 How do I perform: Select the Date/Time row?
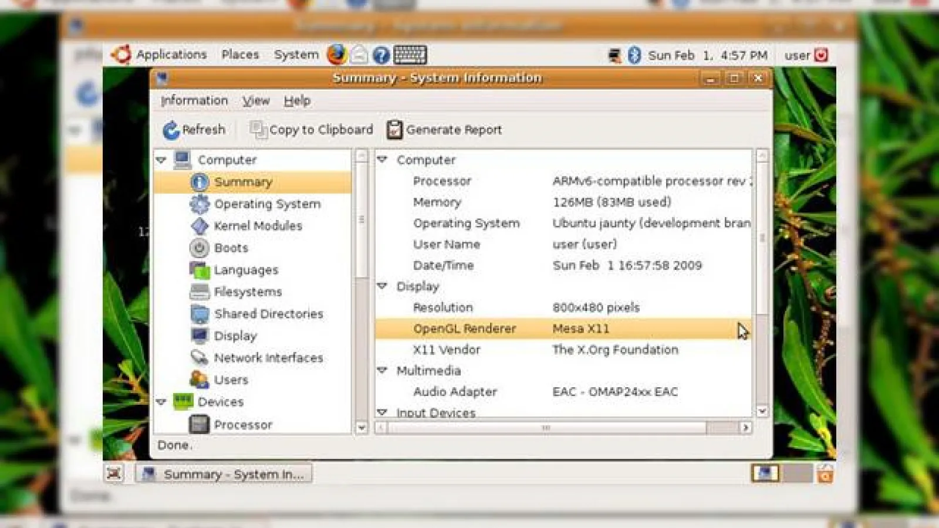pos(563,265)
